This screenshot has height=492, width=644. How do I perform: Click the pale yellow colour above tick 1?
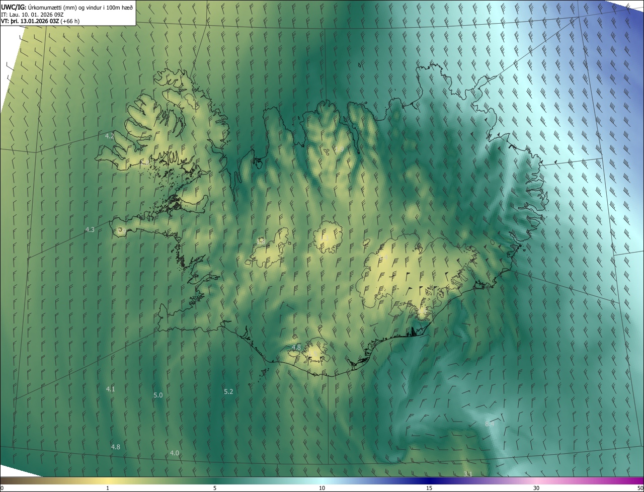point(108,480)
